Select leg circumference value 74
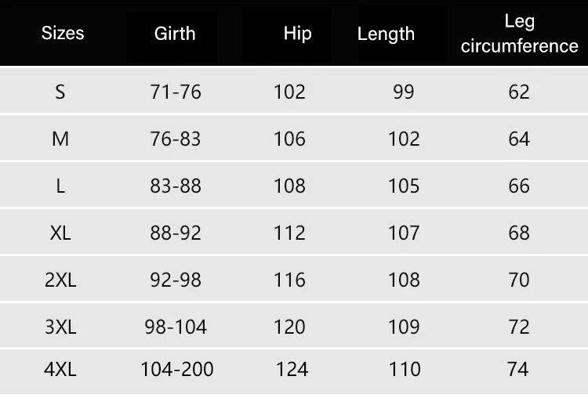 [x=519, y=369]
